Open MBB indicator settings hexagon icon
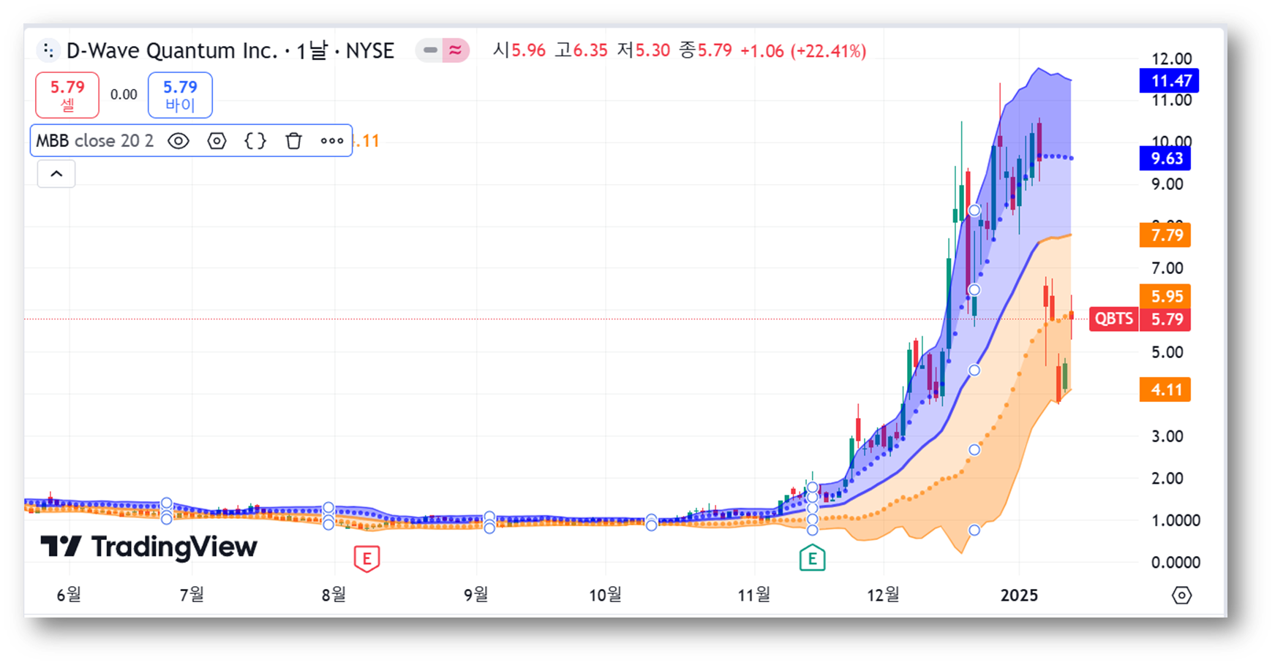 coord(217,141)
